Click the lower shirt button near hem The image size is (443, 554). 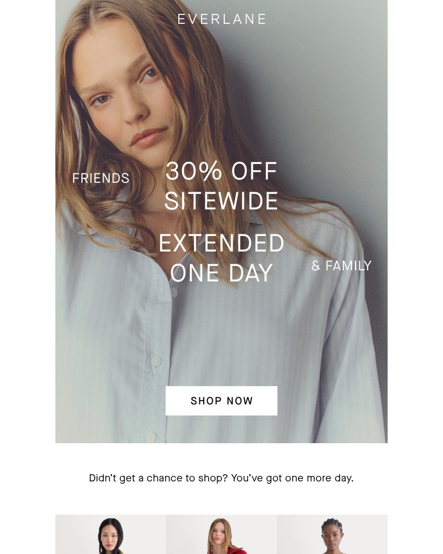click(151, 438)
